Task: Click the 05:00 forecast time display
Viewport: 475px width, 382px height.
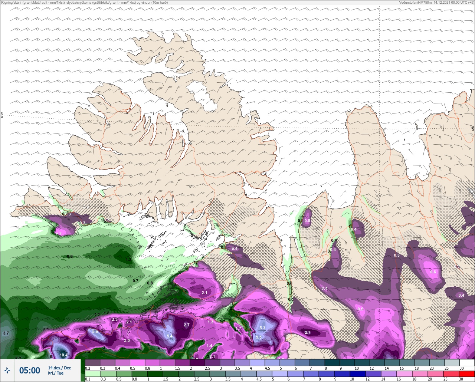Action: [x=30, y=370]
